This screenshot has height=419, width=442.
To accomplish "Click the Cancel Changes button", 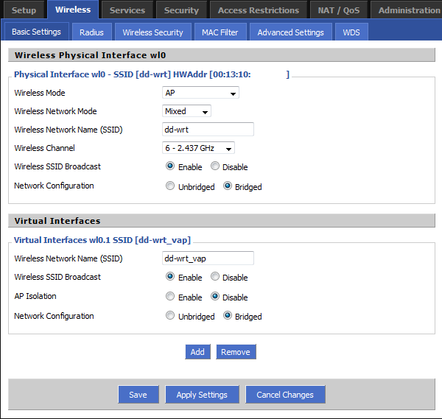I will [x=285, y=395].
